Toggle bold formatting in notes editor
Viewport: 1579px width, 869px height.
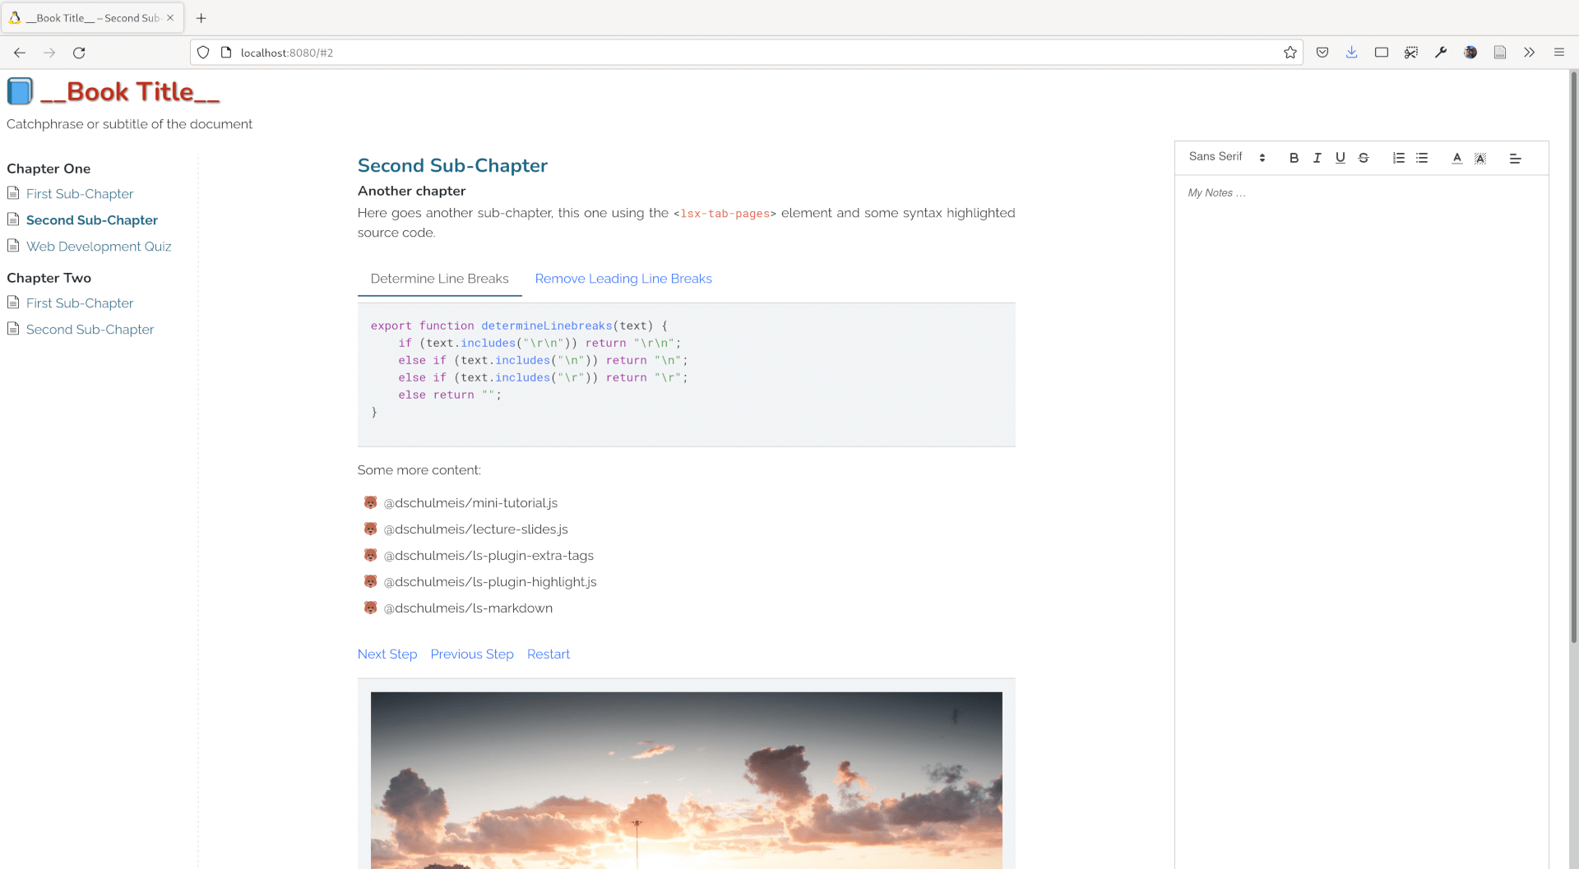pyautogui.click(x=1294, y=158)
